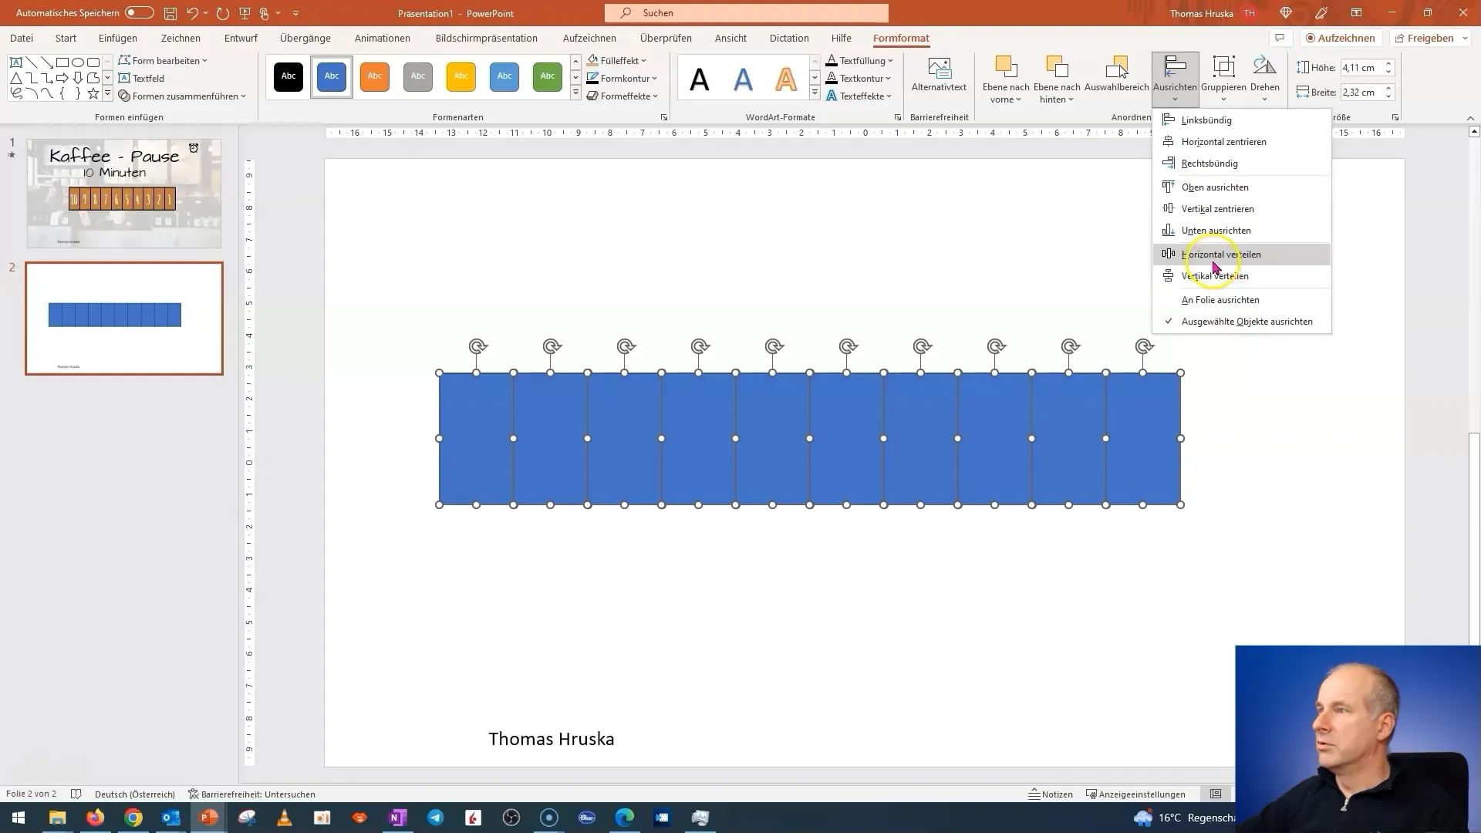This screenshot has width=1481, height=833.
Task: Open the Customize Quick Access Toolbar arrow
Action: 295,13
